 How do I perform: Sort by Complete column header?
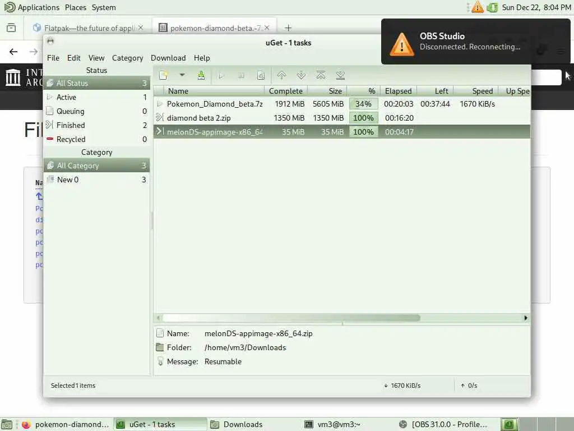[x=286, y=91]
